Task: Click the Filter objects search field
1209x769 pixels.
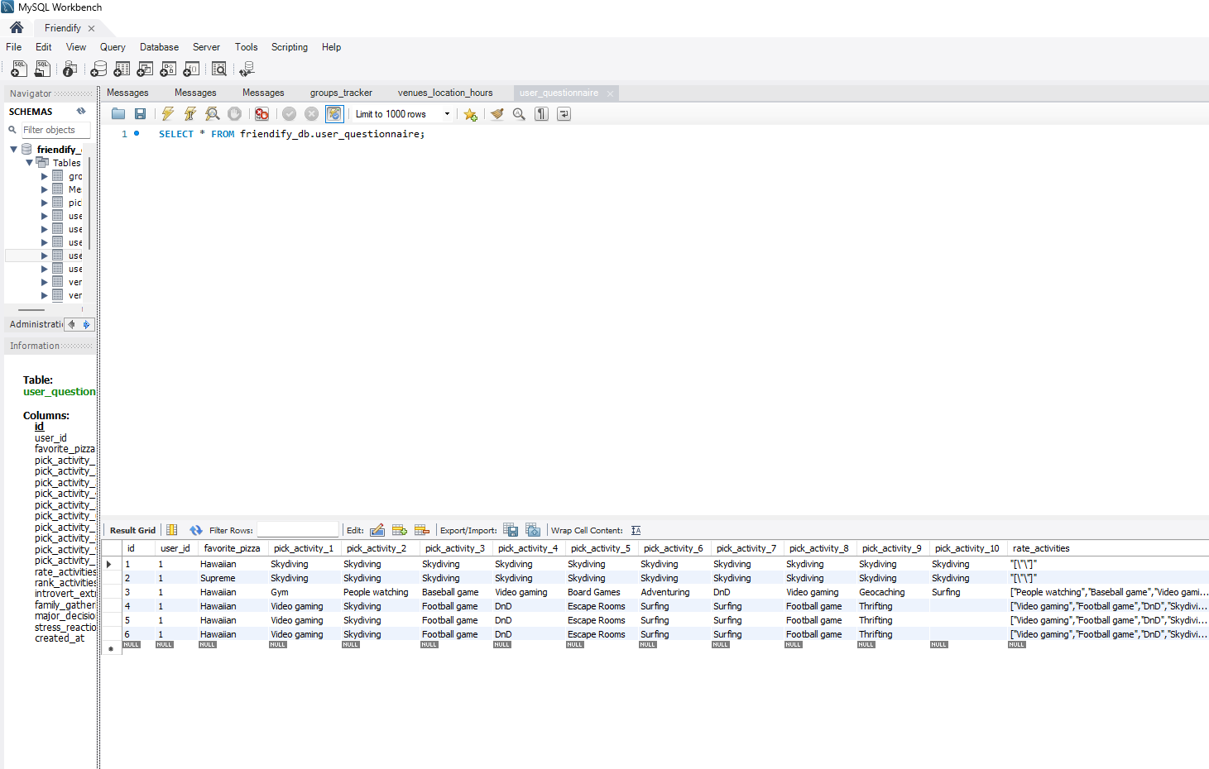Action: 55,130
